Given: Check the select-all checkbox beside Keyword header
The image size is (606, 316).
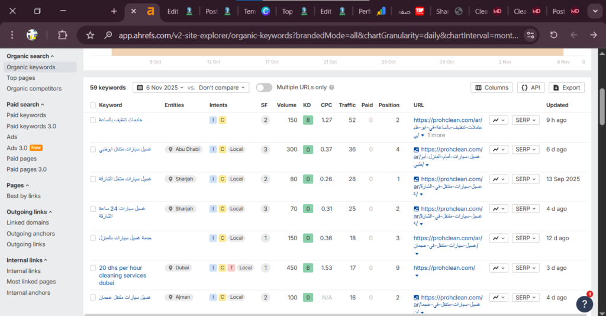Looking at the screenshot, I should pyautogui.click(x=93, y=105).
